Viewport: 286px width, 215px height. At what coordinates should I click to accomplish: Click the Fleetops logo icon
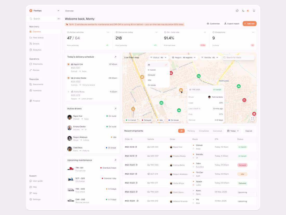tap(31, 11)
